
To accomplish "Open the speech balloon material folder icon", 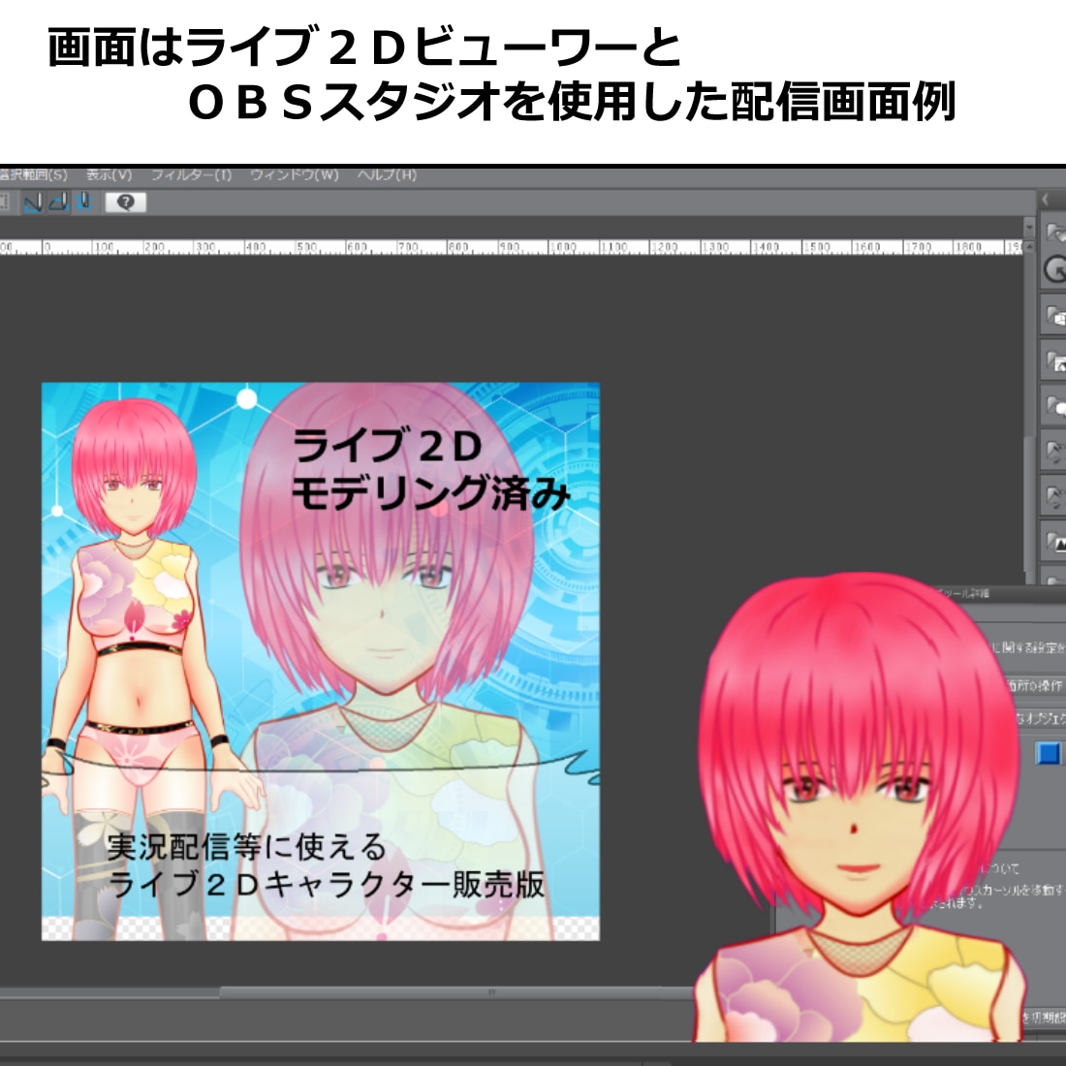I will pyautogui.click(x=1055, y=406).
